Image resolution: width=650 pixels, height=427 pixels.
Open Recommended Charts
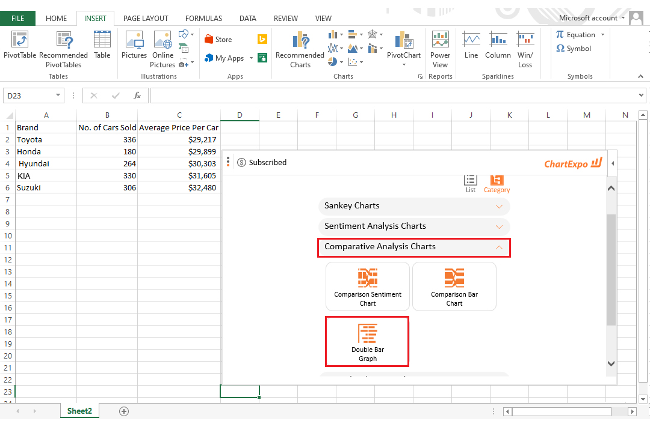click(x=300, y=49)
